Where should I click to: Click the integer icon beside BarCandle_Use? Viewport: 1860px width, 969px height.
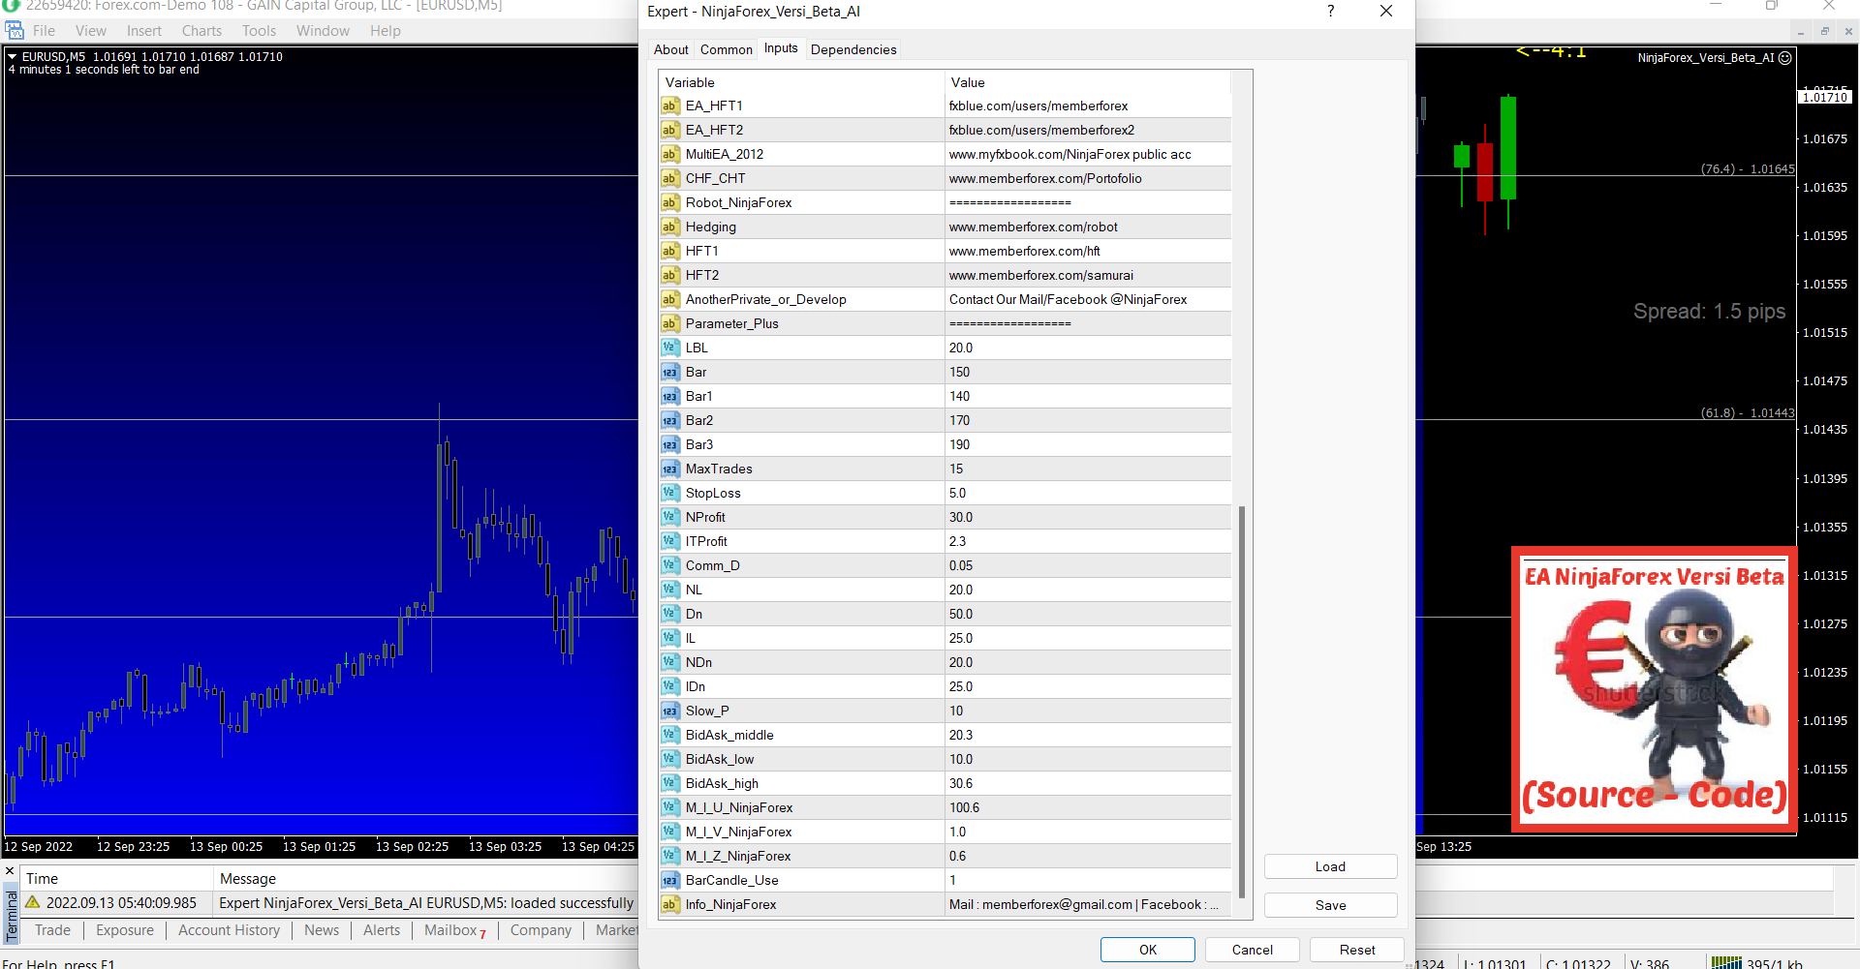coord(669,880)
